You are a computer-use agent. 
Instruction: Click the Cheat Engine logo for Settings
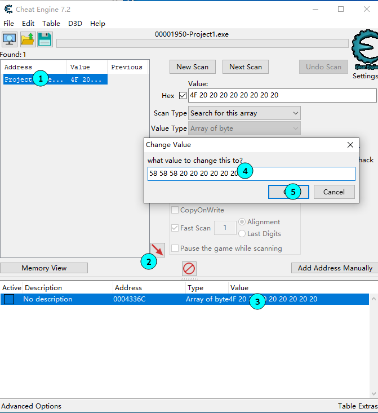point(366,48)
